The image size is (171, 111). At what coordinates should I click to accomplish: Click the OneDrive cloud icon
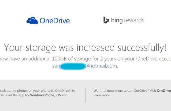32,20
